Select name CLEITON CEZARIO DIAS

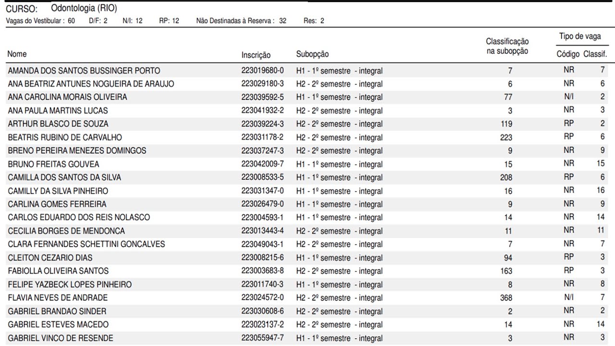(50, 258)
